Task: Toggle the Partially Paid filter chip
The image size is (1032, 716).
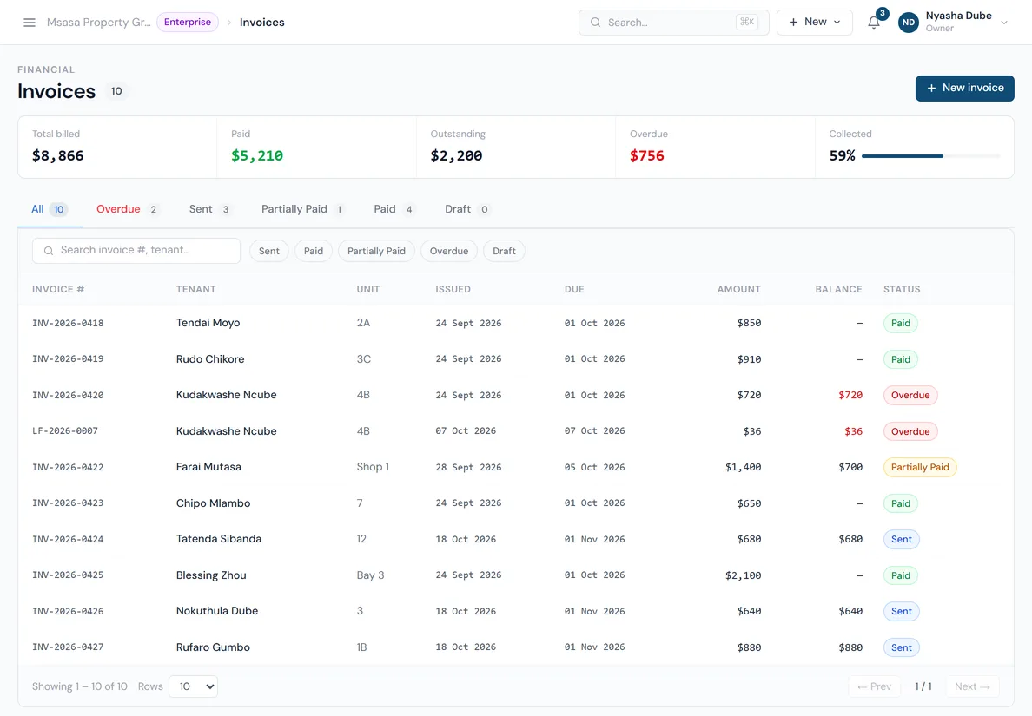Action: click(x=376, y=251)
